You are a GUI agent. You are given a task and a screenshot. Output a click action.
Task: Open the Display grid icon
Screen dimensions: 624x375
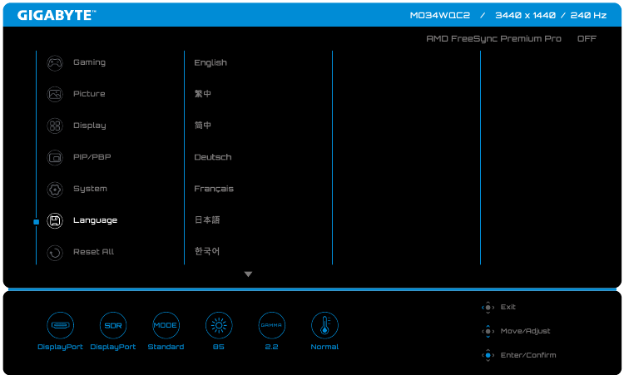55,126
